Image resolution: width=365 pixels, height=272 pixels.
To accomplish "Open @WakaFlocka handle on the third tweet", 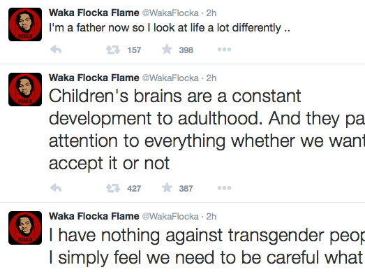I will pos(170,217).
